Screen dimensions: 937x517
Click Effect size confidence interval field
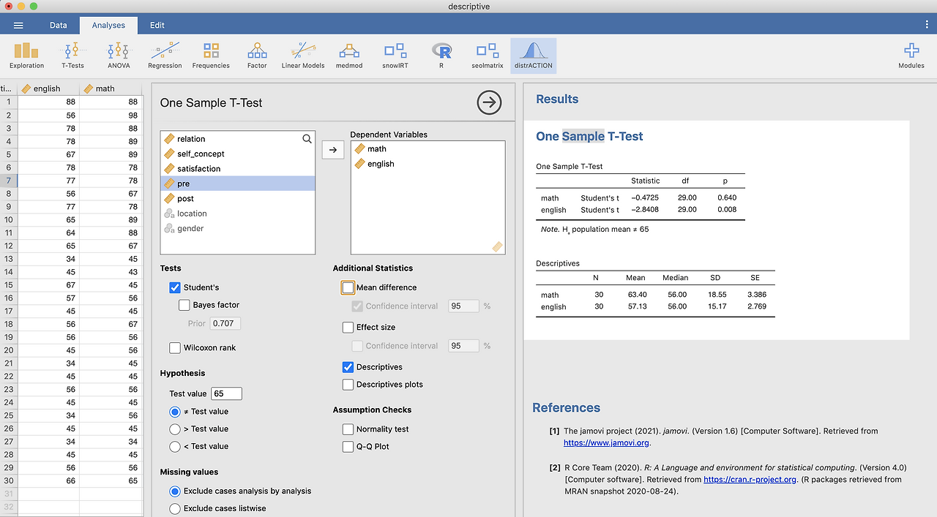[x=463, y=346]
